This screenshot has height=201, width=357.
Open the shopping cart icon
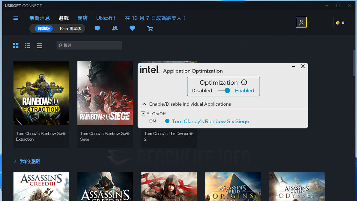coord(150,29)
